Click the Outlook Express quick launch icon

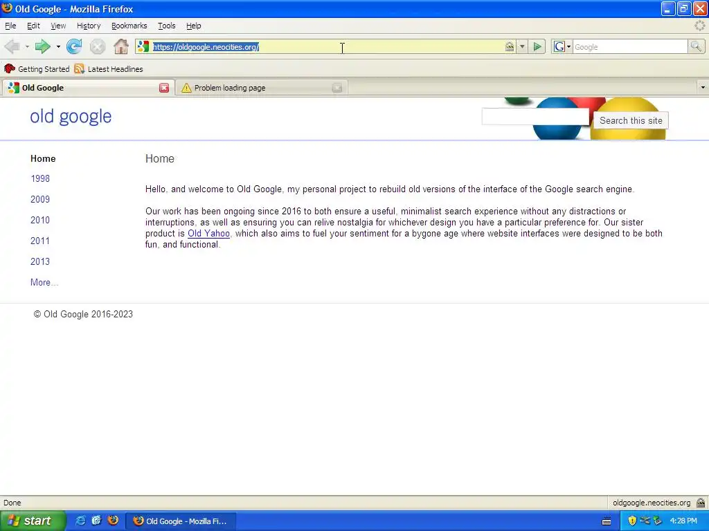tap(96, 521)
